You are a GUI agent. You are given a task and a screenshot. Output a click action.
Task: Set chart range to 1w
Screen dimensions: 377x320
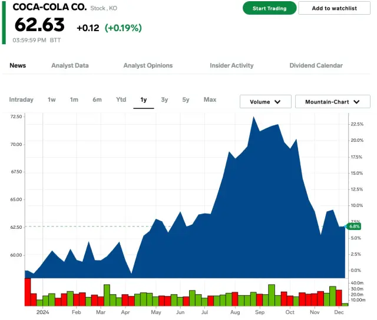coord(52,99)
